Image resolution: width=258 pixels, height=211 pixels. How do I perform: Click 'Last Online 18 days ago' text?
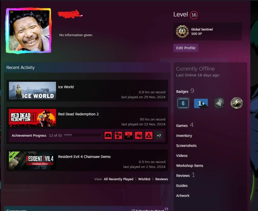tap(198, 75)
